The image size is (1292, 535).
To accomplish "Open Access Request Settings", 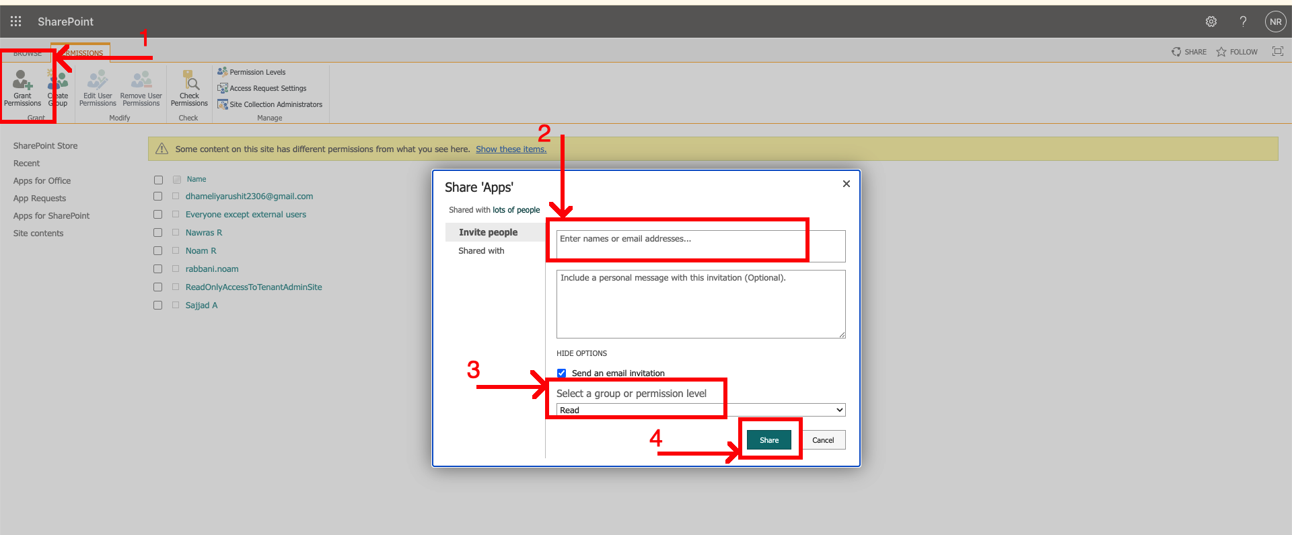I will coord(262,88).
